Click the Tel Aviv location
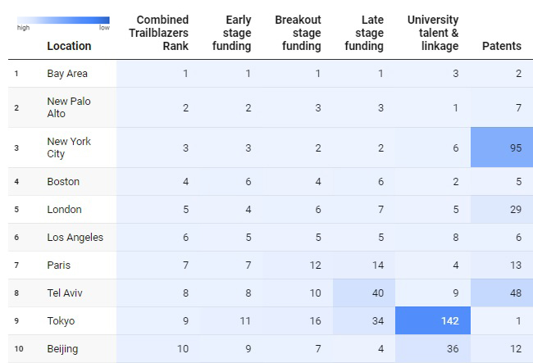 tap(65, 293)
